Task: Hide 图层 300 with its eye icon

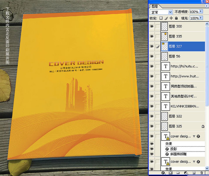Action: coord(152,26)
